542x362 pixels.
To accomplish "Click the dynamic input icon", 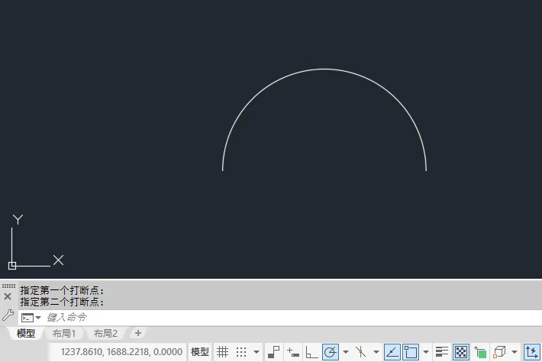I will click(x=293, y=352).
